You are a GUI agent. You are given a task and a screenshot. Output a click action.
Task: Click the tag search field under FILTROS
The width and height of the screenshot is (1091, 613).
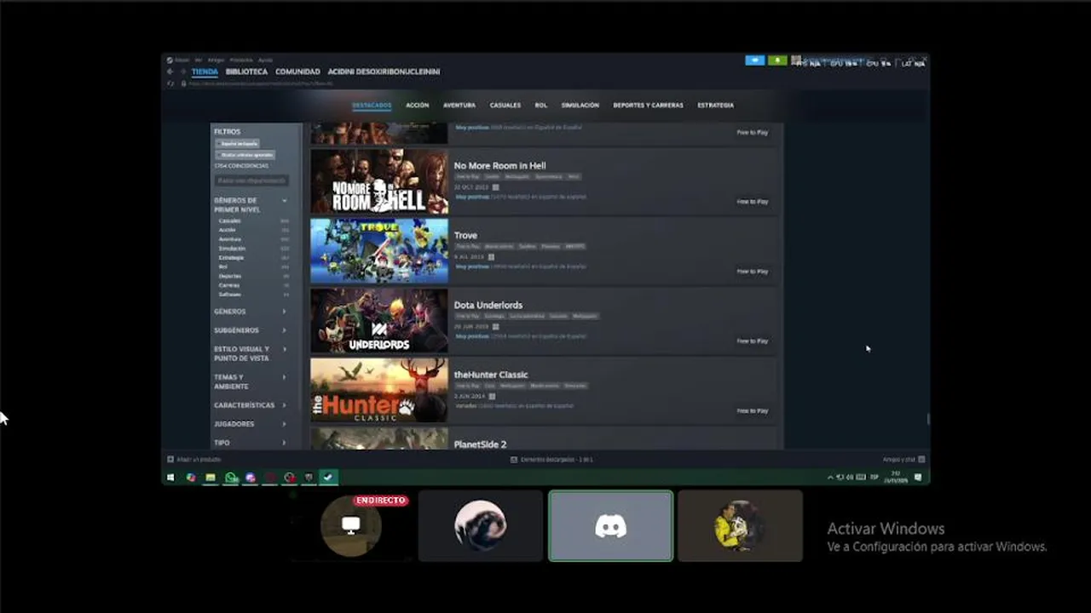pyautogui.click(x=251, y=180)
